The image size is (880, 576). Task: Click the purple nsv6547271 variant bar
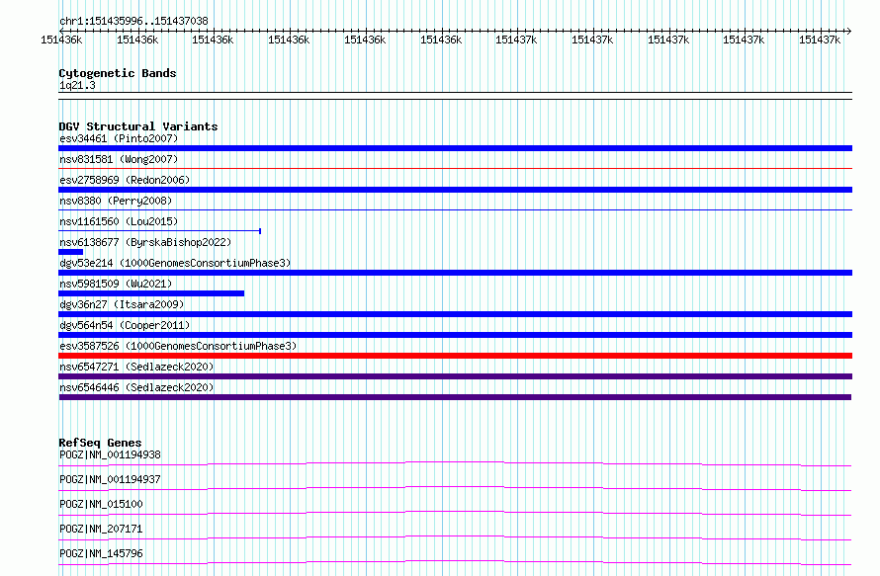coord(455,376)
